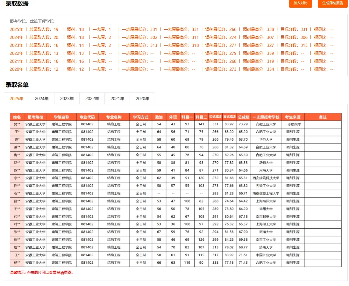This screenshot has height=286, width=349.
Task: Open the 2023年 tab
Action: tap(67, 99)
